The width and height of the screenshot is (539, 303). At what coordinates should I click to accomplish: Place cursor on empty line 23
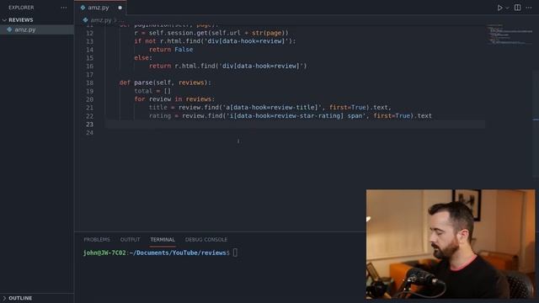295,124
